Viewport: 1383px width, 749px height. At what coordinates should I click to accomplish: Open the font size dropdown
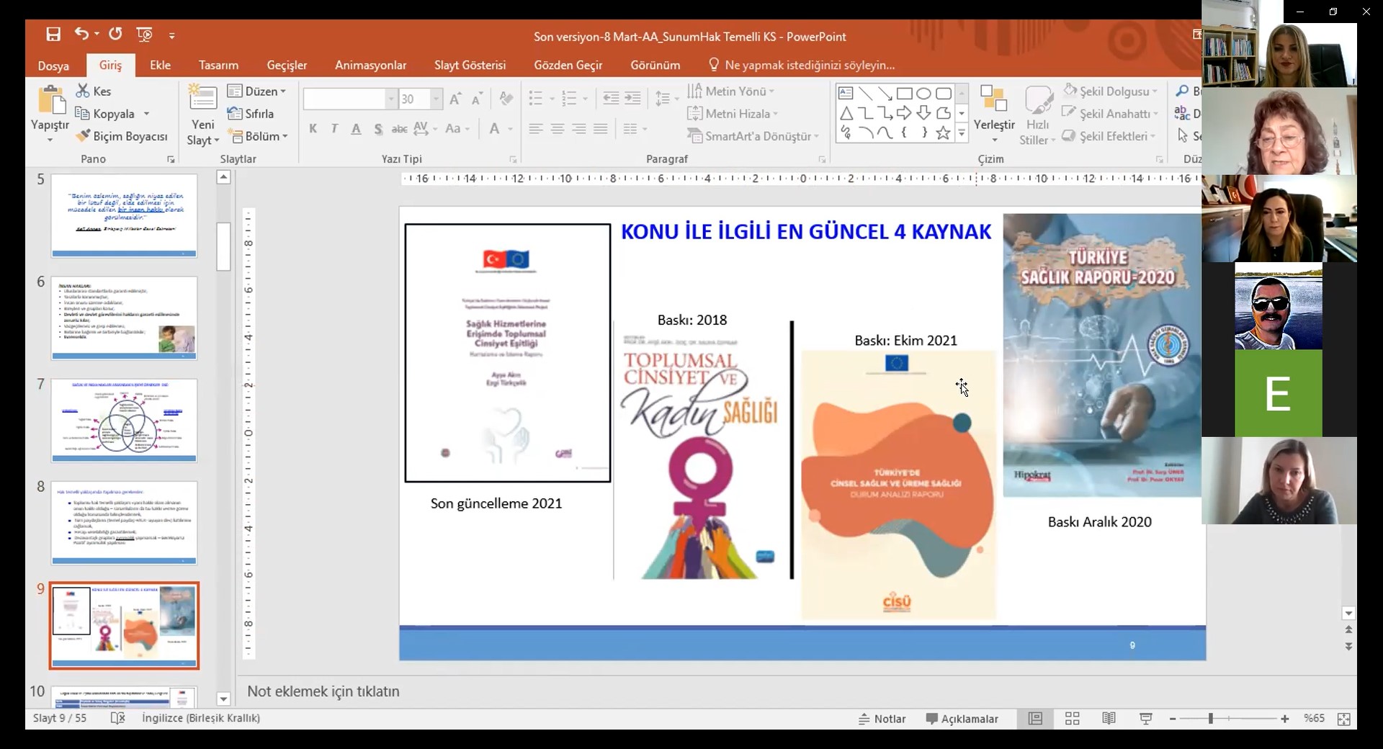436,99
